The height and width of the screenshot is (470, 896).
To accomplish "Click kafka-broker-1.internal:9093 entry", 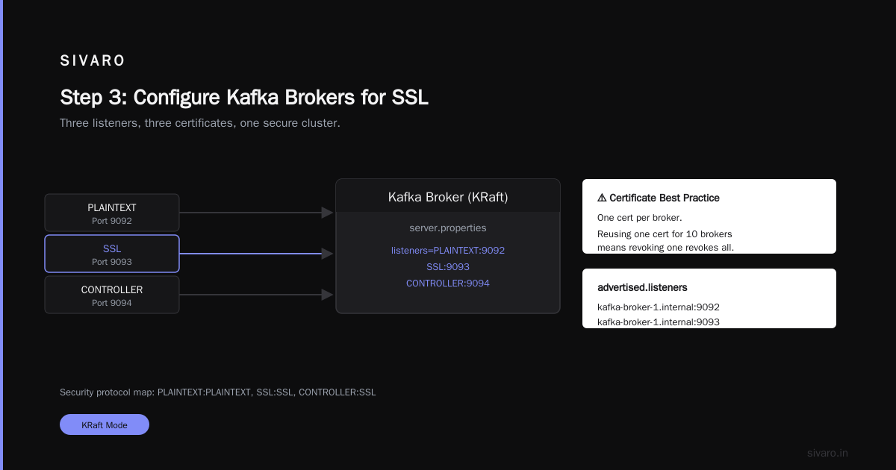I will pyautogui.click(x=659, y=322).
